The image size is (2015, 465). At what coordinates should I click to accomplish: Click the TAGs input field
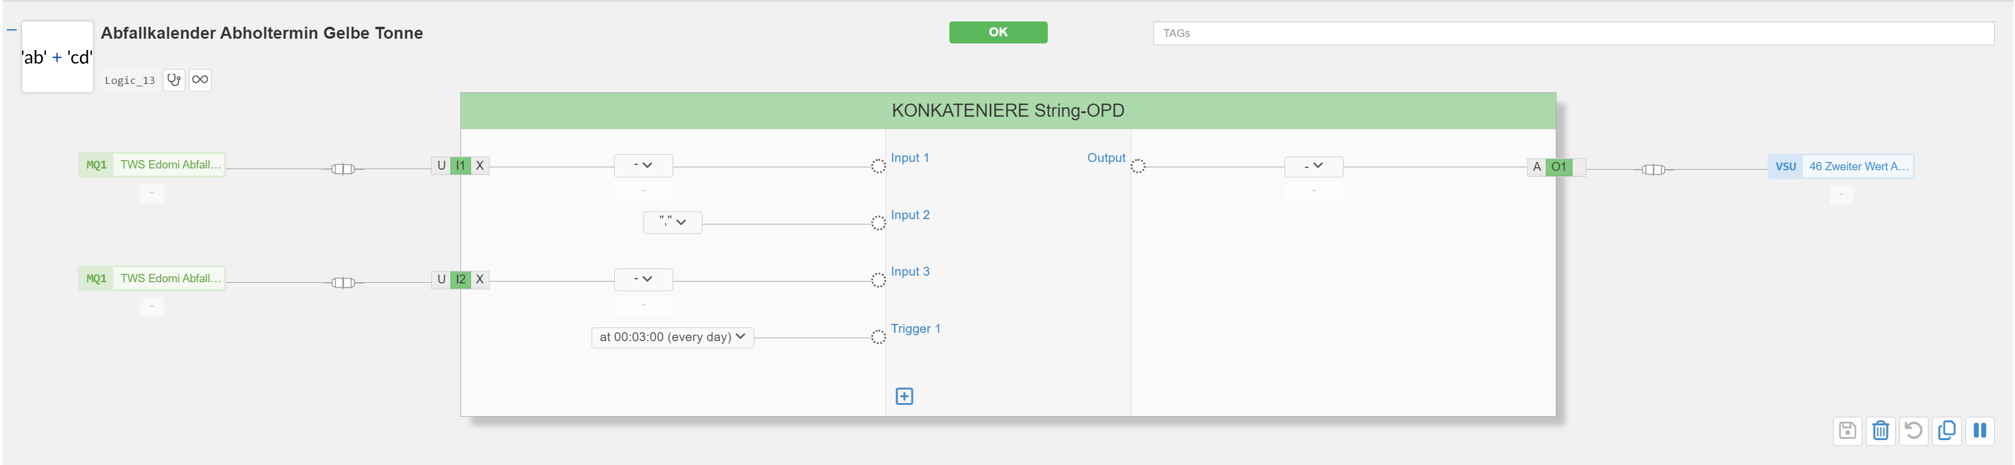pyautogui.click(x=1573, y=33)
